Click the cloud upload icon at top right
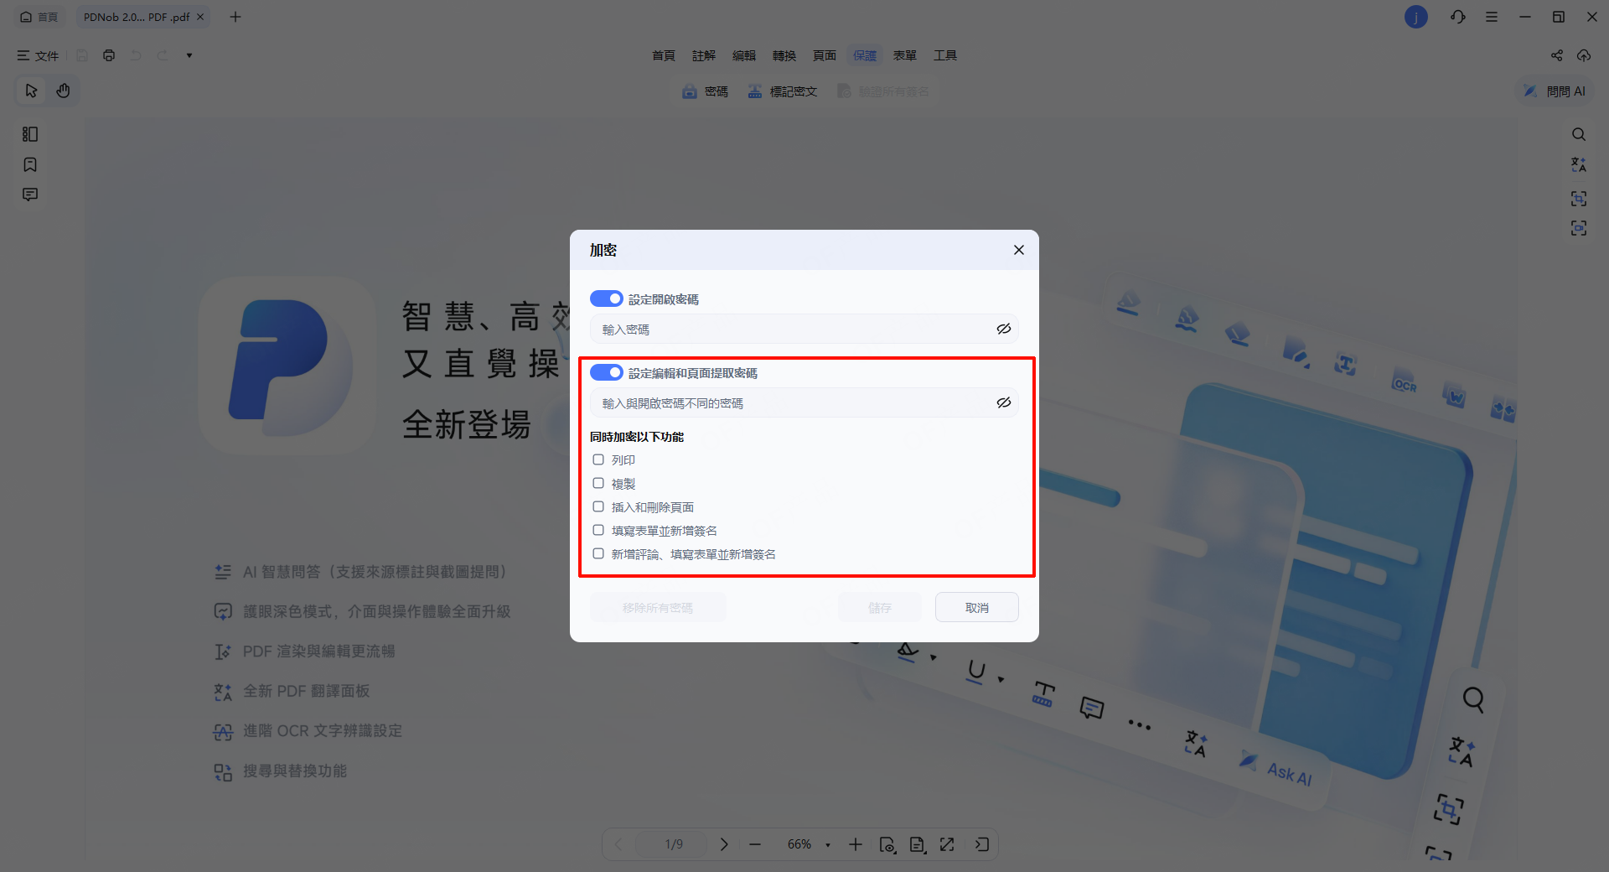1609x872 pixels. click(x=1584, y=55)
